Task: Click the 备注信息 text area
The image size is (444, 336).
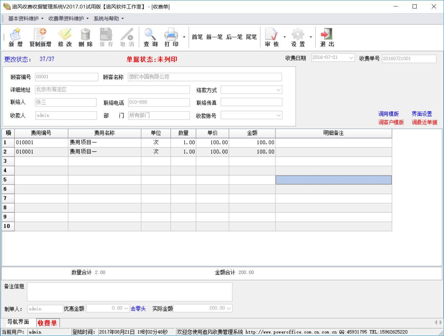Action: pos(130,292)
